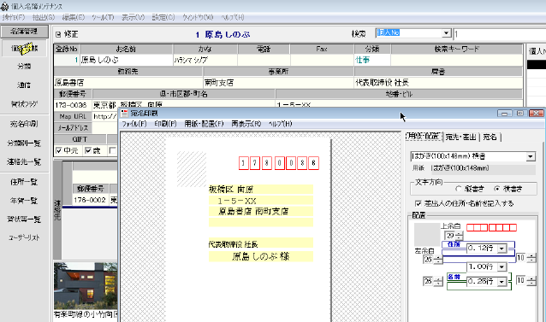Open the 印刷(P) menu in 宛名印刷 window
The height and width of the screenshot is (322, 546).
tap(165, 124)
